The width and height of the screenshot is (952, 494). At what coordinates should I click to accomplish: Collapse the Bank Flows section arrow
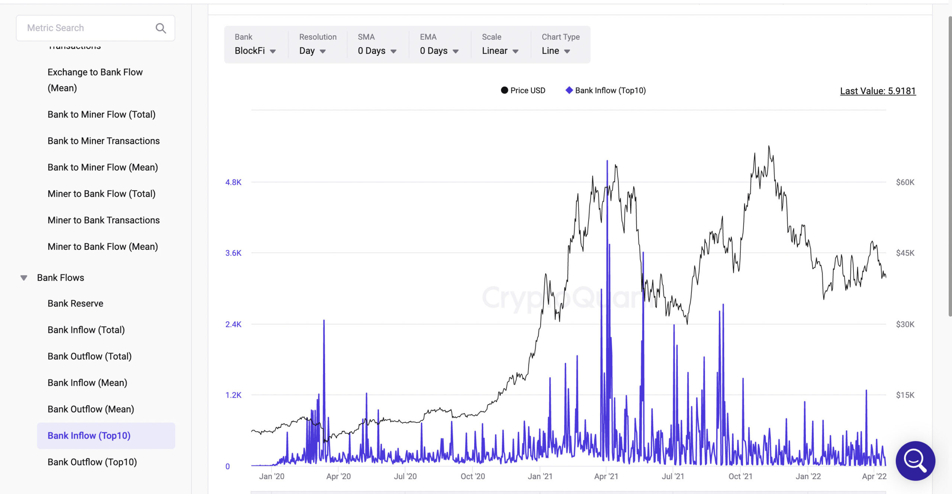(x=24, y=278)
